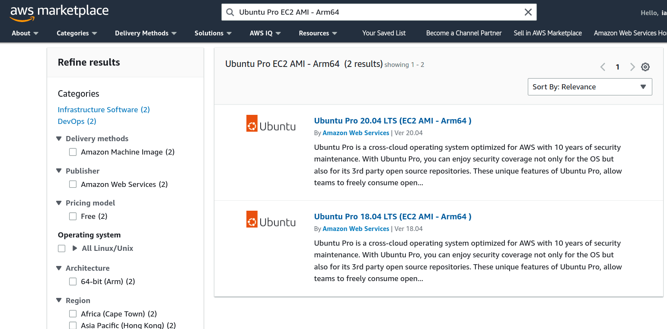Collapse the Region filter section
The width and height of the screenshot is (667, 329).
tap(59, 301)
